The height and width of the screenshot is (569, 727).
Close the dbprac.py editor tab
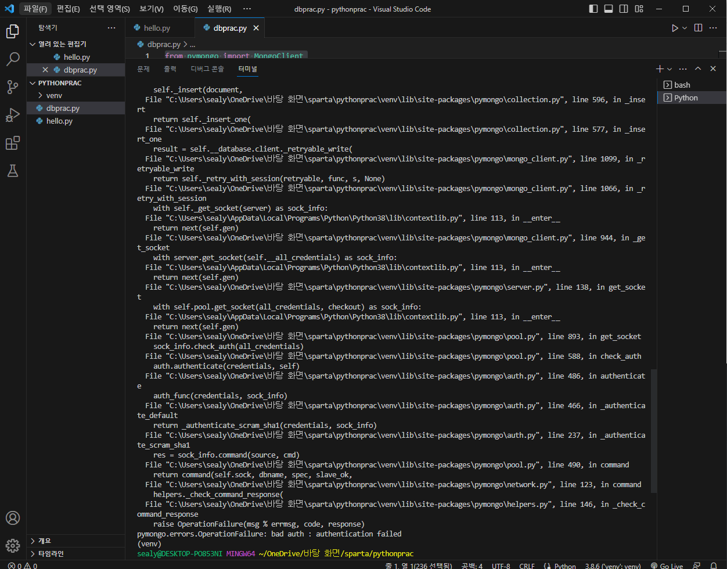tap(256, 28)
